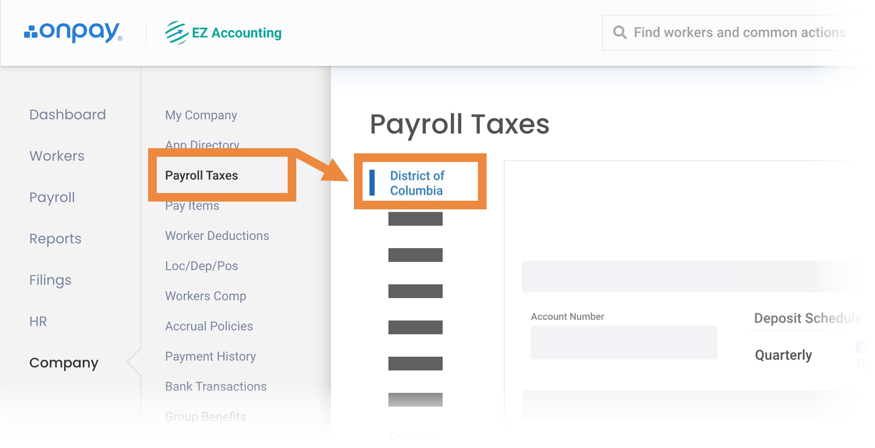This screenshot has height=448, width=875.
Task: Open the HR section
Action: 38,321
